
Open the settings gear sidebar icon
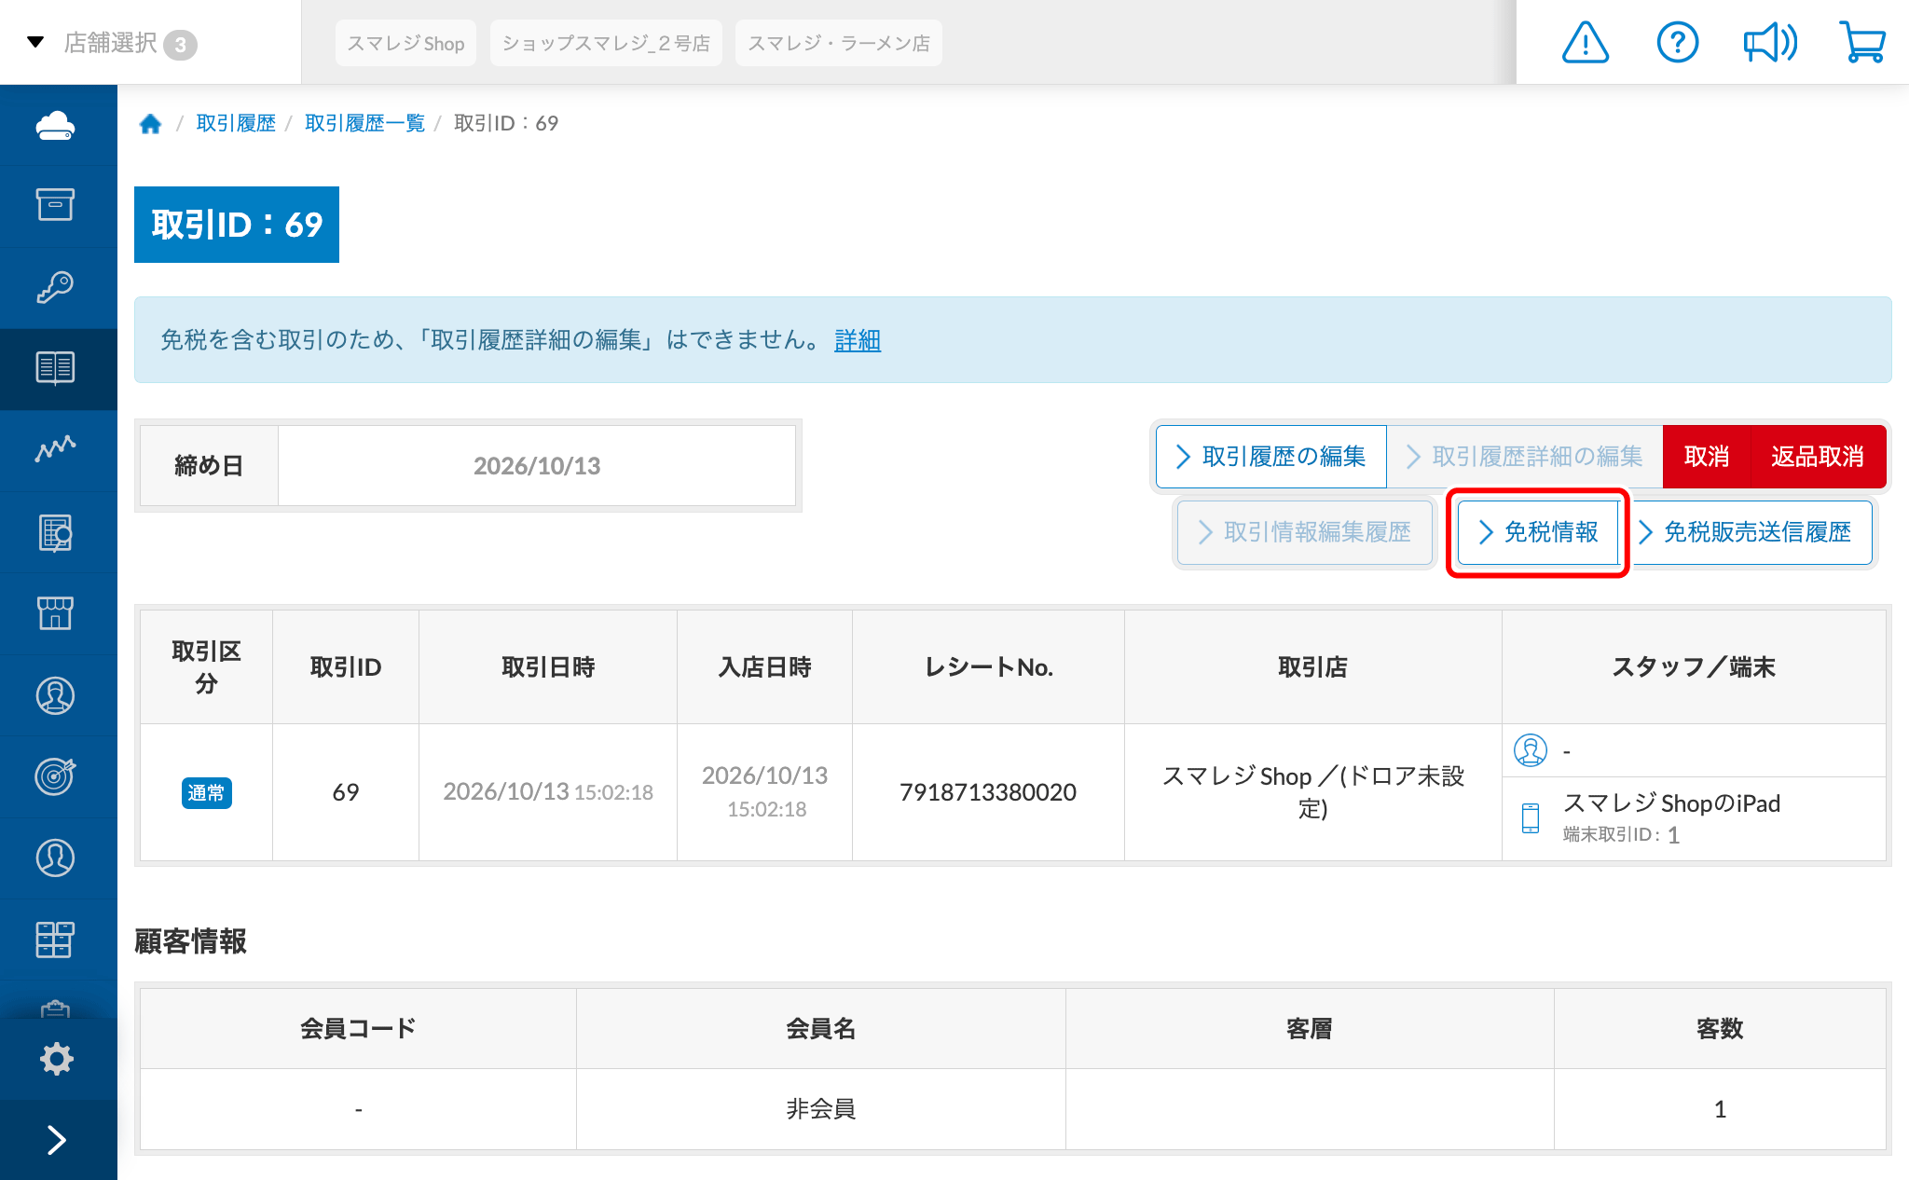pos(56,1059)
